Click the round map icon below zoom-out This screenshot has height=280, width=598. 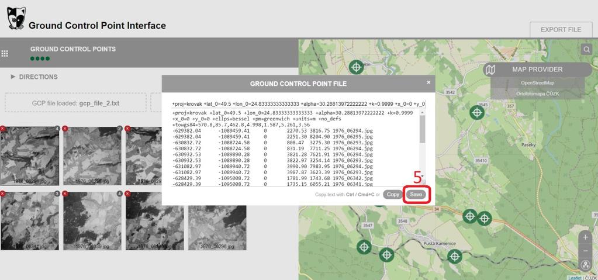point(585,265)
